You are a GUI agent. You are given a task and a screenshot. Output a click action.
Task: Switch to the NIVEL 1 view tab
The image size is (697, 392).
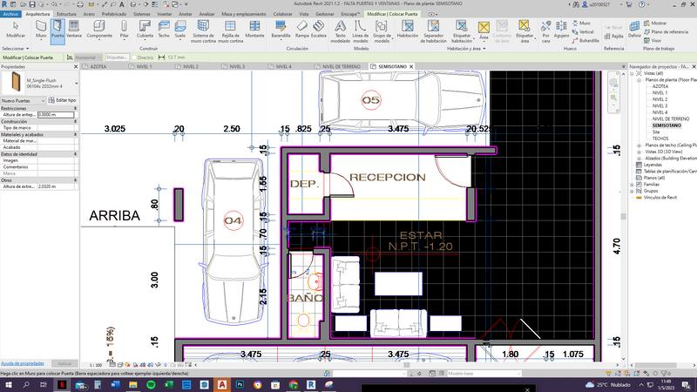pos(144,67)
